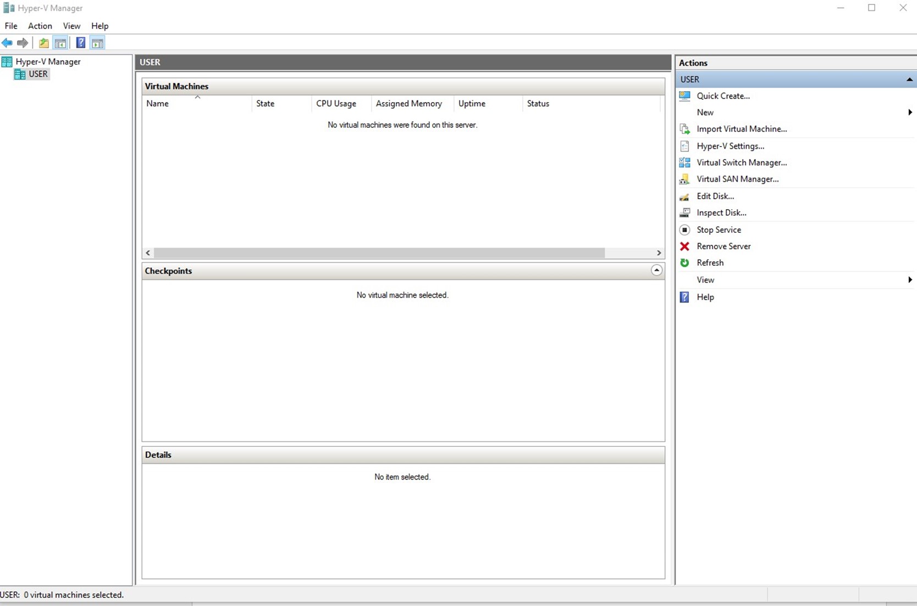Collapse the USER actions section header

click(x=909, y=80)
